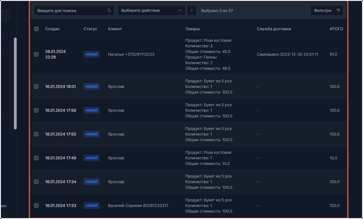
Task: Click the arrow apply-action button
Action: [192, 10]
